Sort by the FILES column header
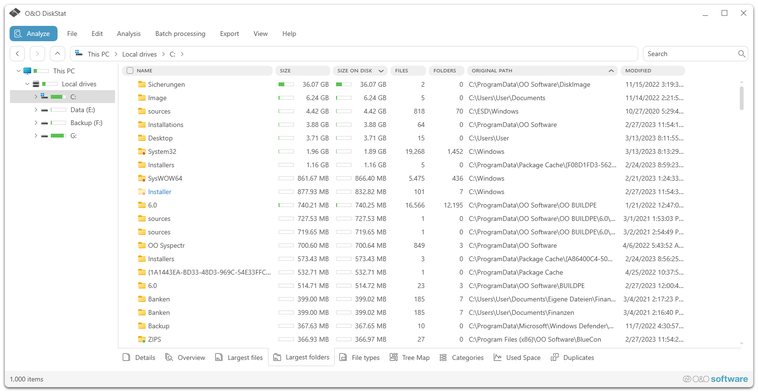This screenshot has height=392, width=758. [x=408, y=70]
